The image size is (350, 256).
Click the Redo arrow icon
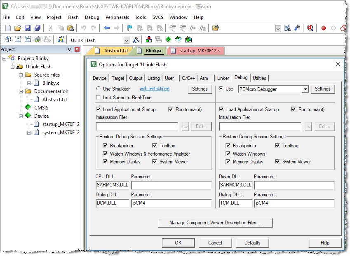(94, 28)
